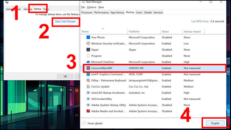
Task: Select AutoCAD Startup Accelerator entry name
Action: click(108, 93)
